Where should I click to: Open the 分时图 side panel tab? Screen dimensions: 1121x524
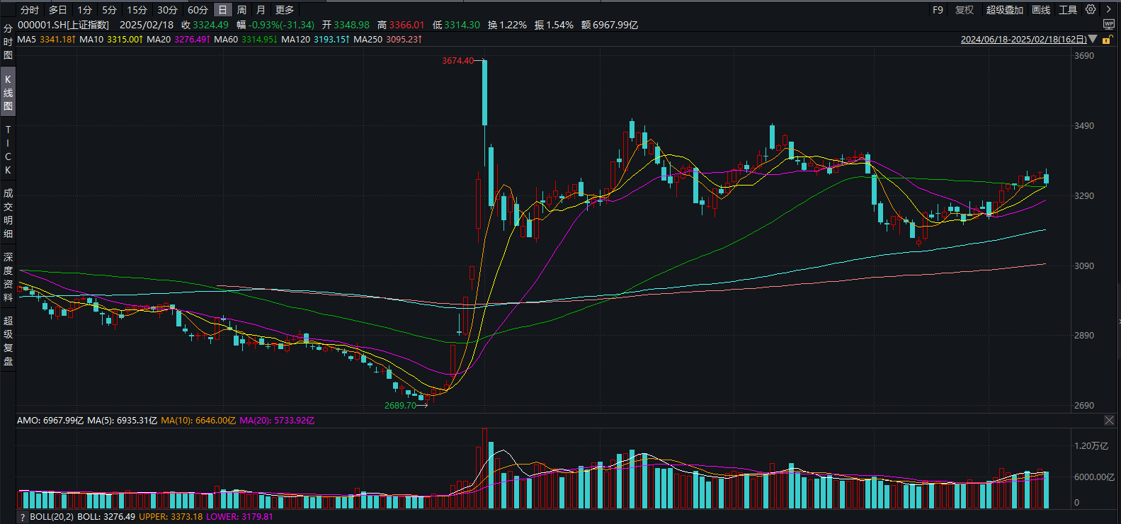point(8,42)
